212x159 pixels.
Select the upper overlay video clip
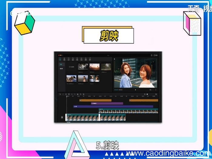point(128,111)
